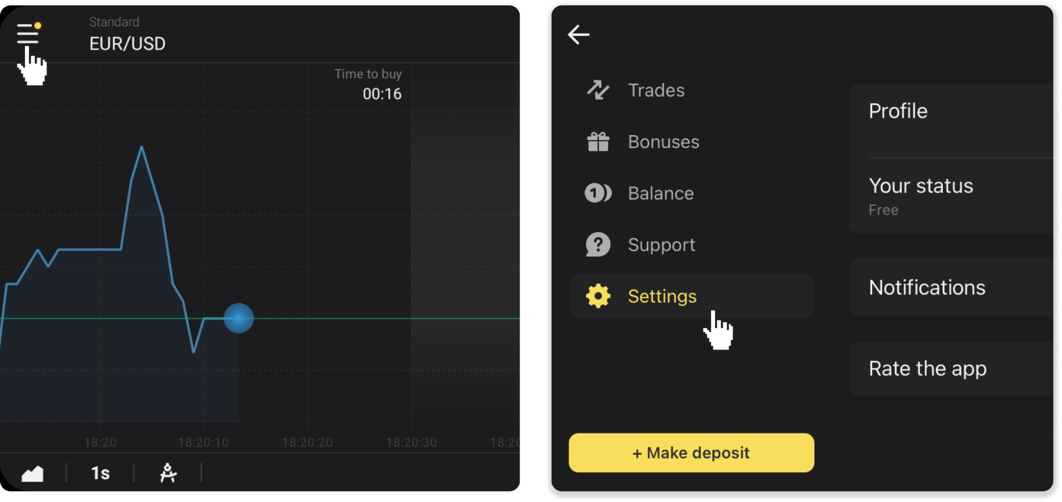
Task: Click the Trades arrows icon
Action: click(598, 90)
